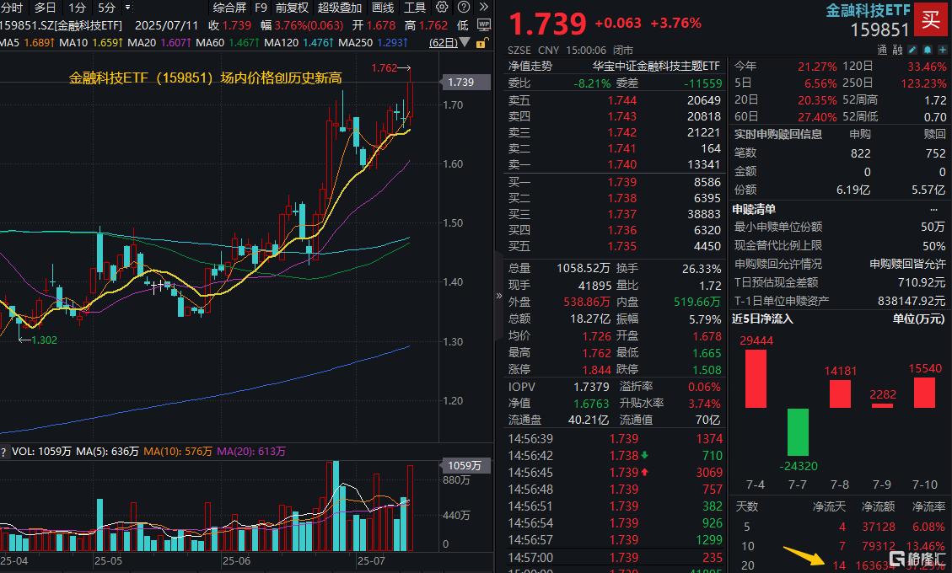This screenshot has width=952, height=573.
Task: Open the 综合屏 combined screen view
Action: (229, 8)
